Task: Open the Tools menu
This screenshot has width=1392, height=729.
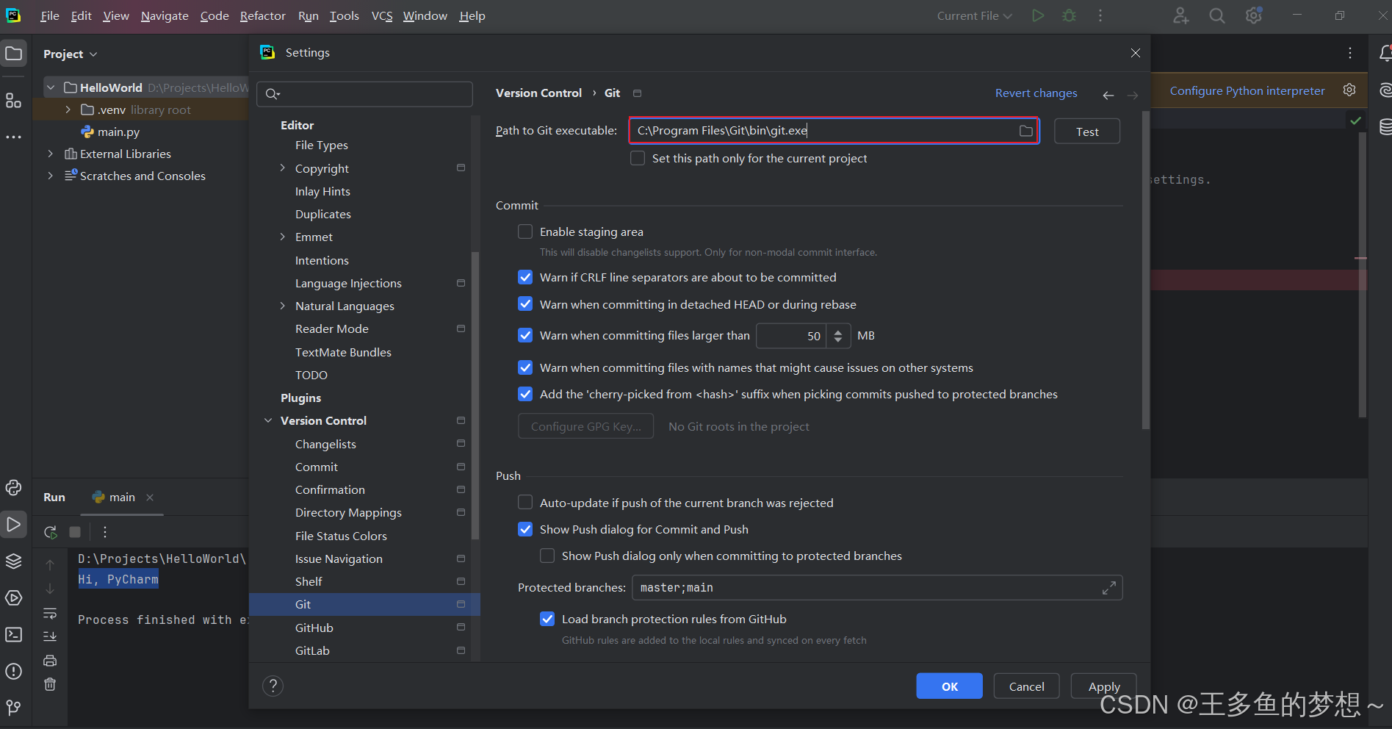Action: tap(344, 15)
